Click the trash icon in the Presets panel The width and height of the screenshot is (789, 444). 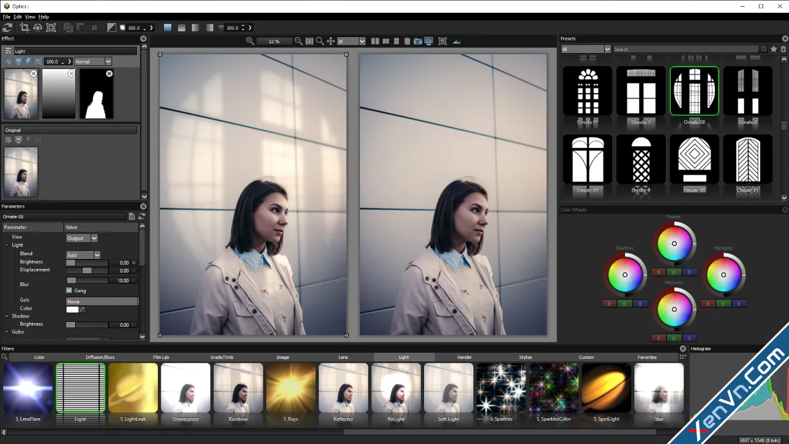point(783,49)
